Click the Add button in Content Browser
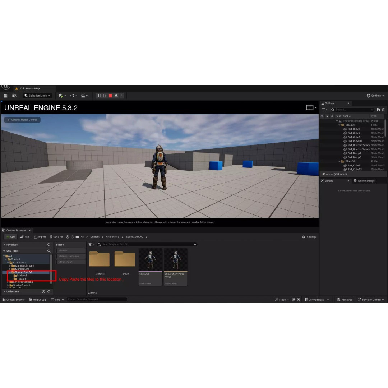Image resolution: width=388 pixels, height=388 pixels. [x=10, y=237]
